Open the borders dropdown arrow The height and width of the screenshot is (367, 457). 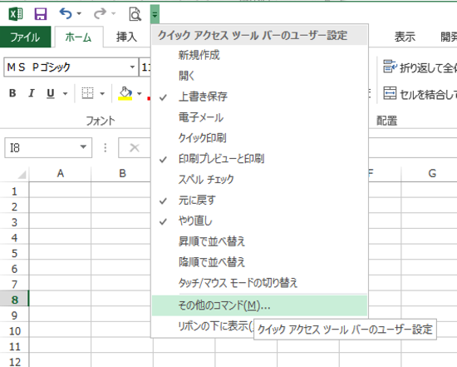click(102, 94)
